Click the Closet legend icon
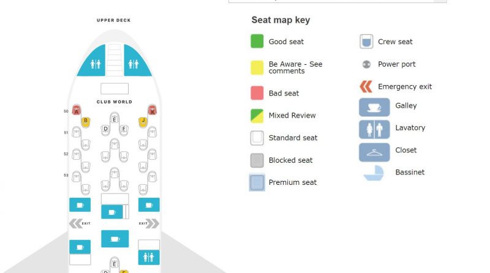Viewport: 490px width, 273px height. coord(374,152)
